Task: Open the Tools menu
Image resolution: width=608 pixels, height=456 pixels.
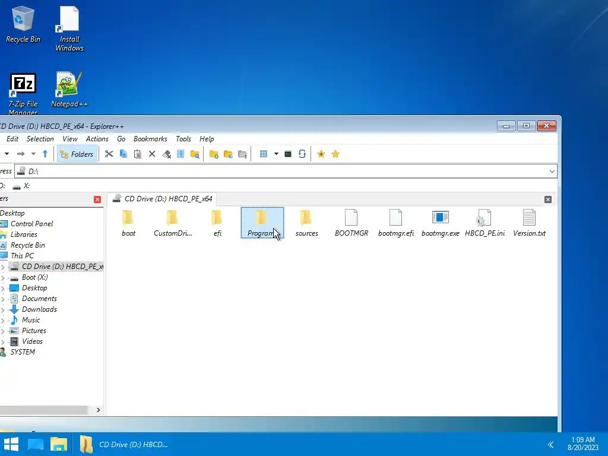Action: point(183,139)
